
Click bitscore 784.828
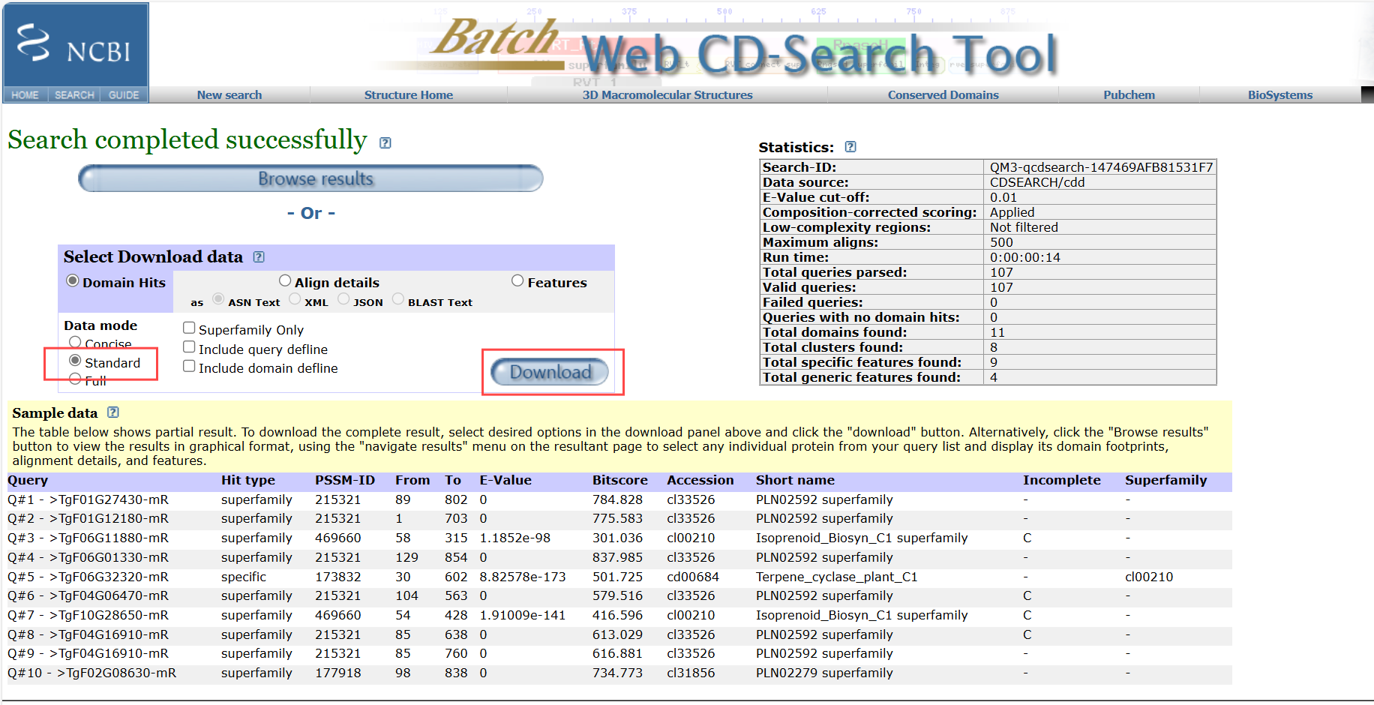(617, 500)
